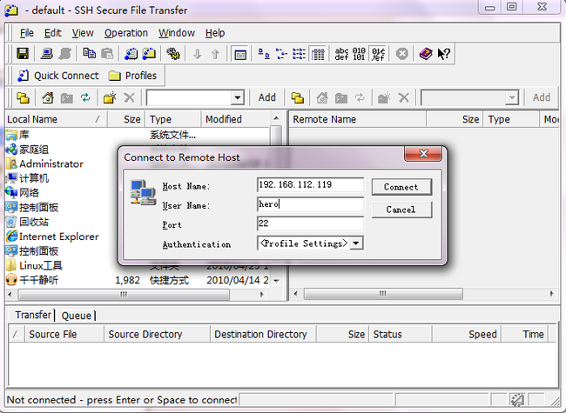This screenshot has height=413, width=566.
Task: Open the Window menu
Action: click(177, 33)
